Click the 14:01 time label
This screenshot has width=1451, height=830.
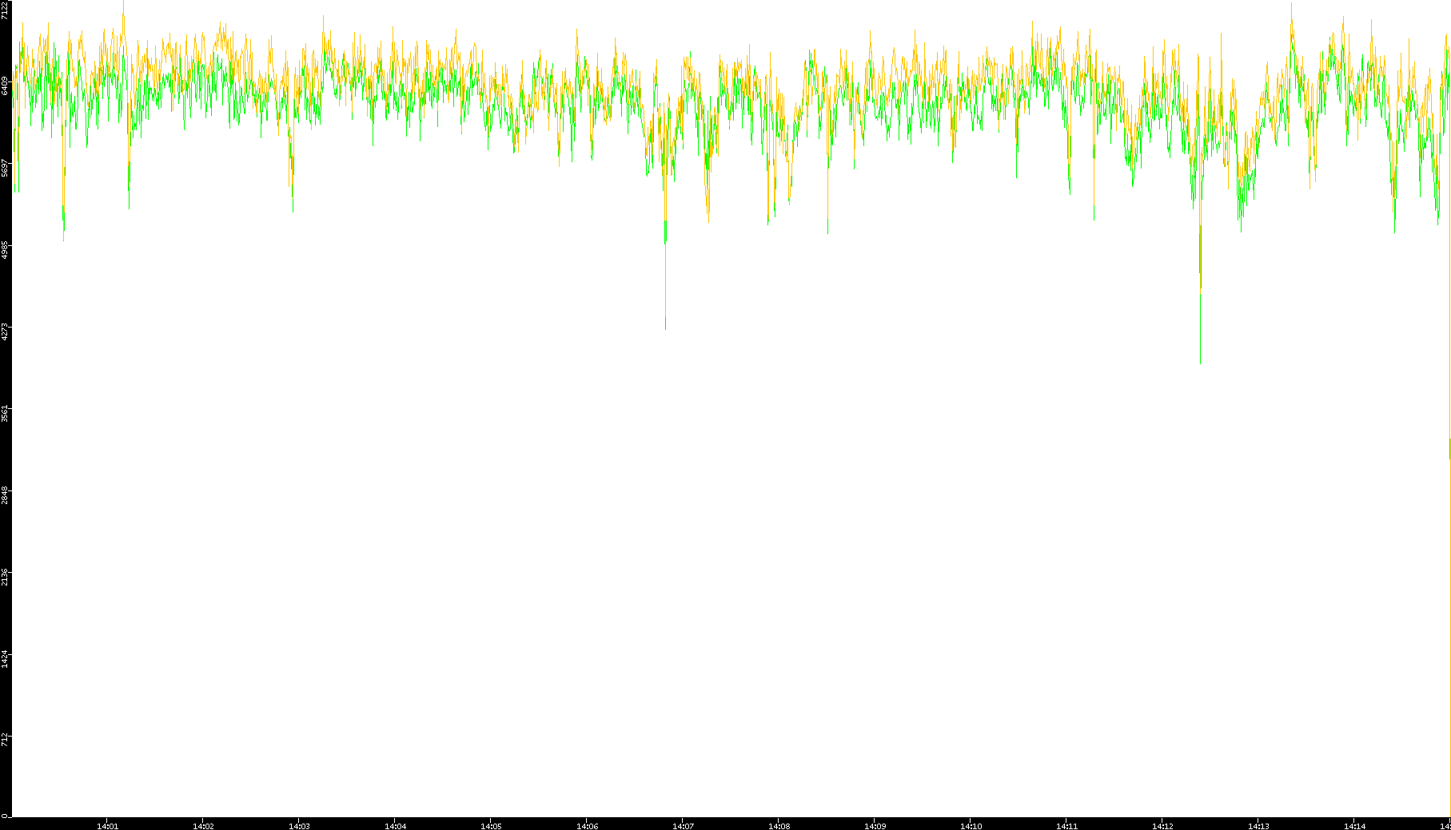pyautogui.click(x=107, y=826)
